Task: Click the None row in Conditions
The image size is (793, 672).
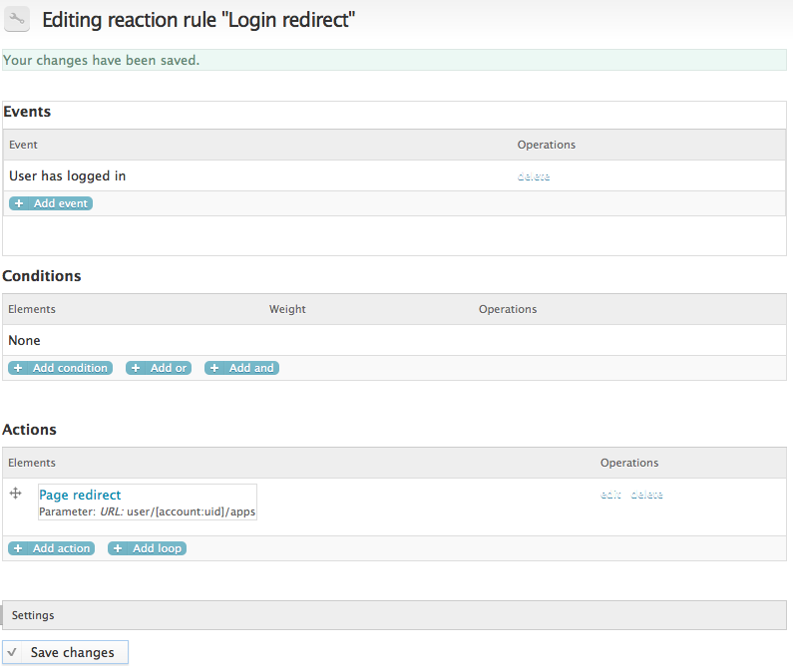Action: (24, 340)
